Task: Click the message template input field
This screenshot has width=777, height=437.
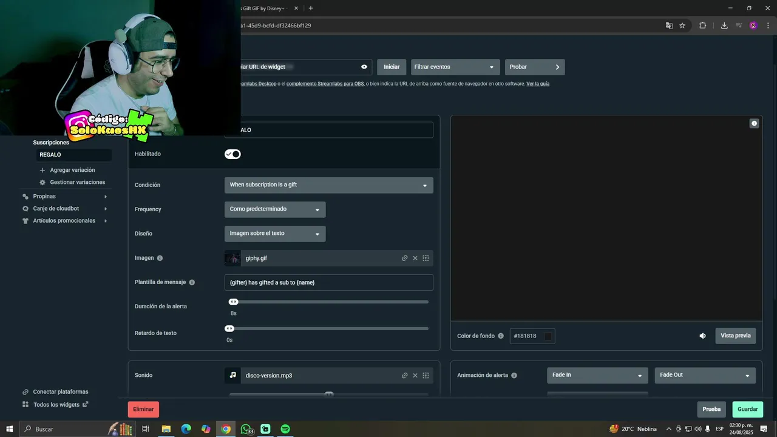Action: click(329, 282)
